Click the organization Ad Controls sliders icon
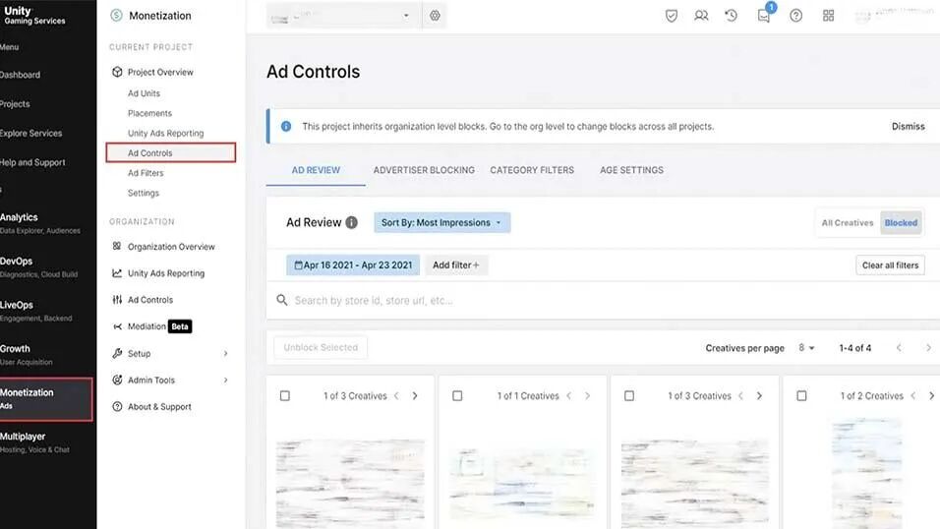This screenshot has height=529, width=940. 117,299
